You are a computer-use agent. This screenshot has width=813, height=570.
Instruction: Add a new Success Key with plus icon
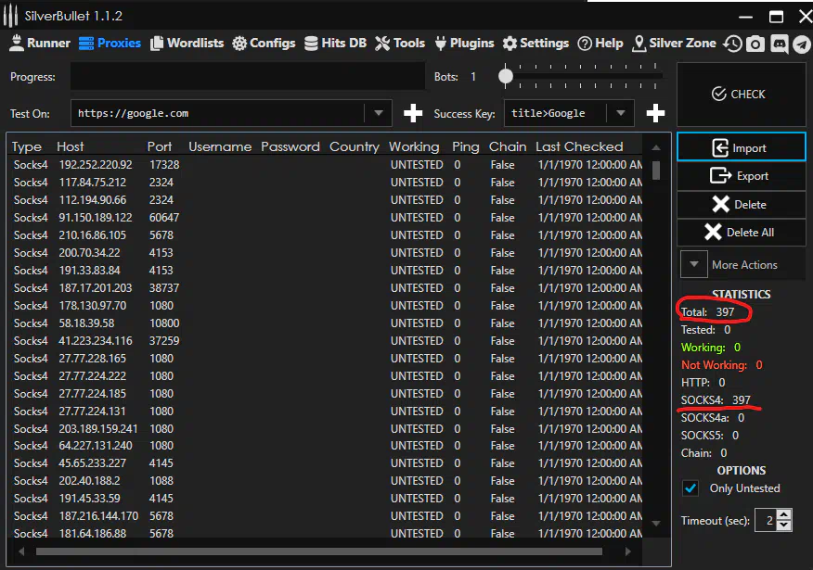pos(655,113)
